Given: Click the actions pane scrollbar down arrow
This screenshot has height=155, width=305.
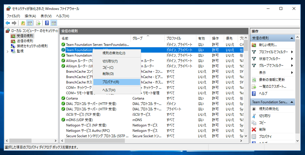Looking at the screenshot, I should pyautogui.click(x=298, y=140).
